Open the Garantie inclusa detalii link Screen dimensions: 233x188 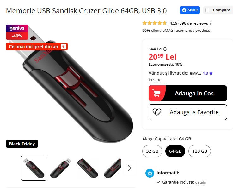(200, 182)
